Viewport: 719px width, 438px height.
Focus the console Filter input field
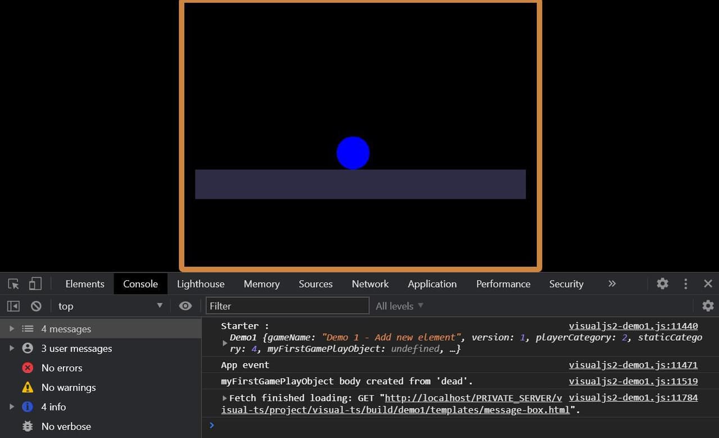pos(288,306)
